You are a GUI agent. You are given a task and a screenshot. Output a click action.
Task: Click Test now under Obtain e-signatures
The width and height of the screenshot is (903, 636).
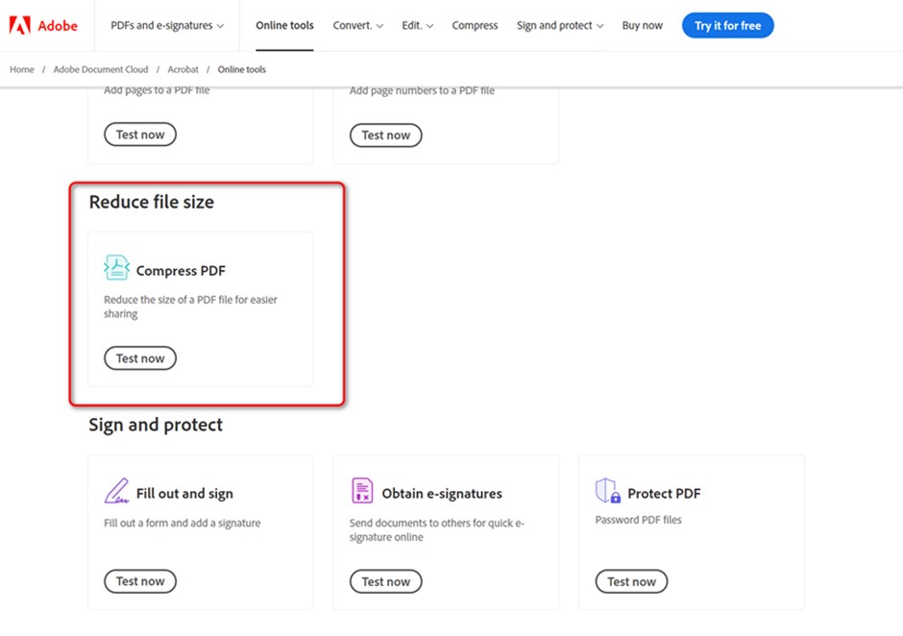[386, 581]
